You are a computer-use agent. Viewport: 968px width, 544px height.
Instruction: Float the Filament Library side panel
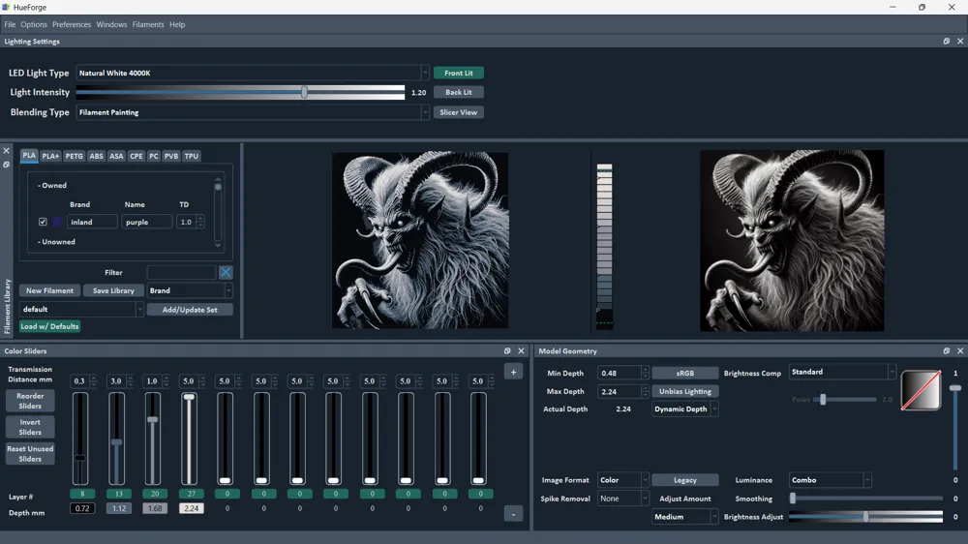pyautogui.click(x=6, y=165)
